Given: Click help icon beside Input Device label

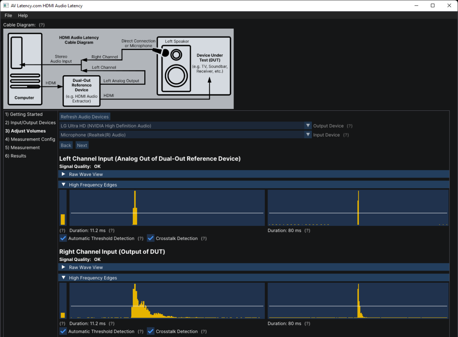Looking at the screenshot, I should (x=346, y=135).
